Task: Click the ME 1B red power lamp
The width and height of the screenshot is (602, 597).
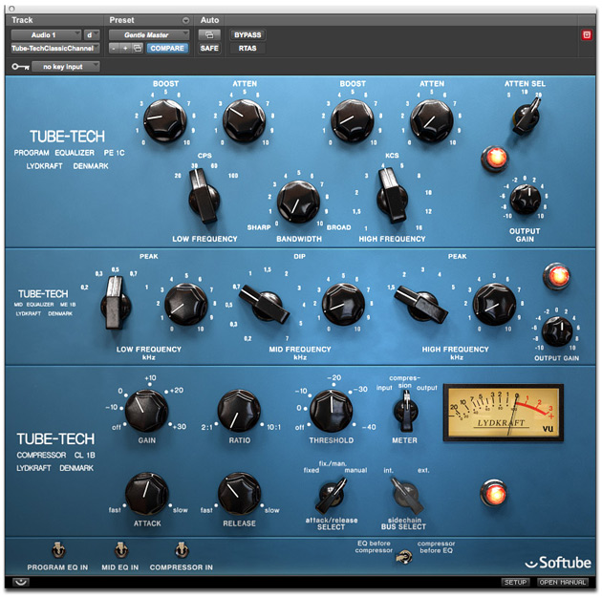Action: coord(557,276)
